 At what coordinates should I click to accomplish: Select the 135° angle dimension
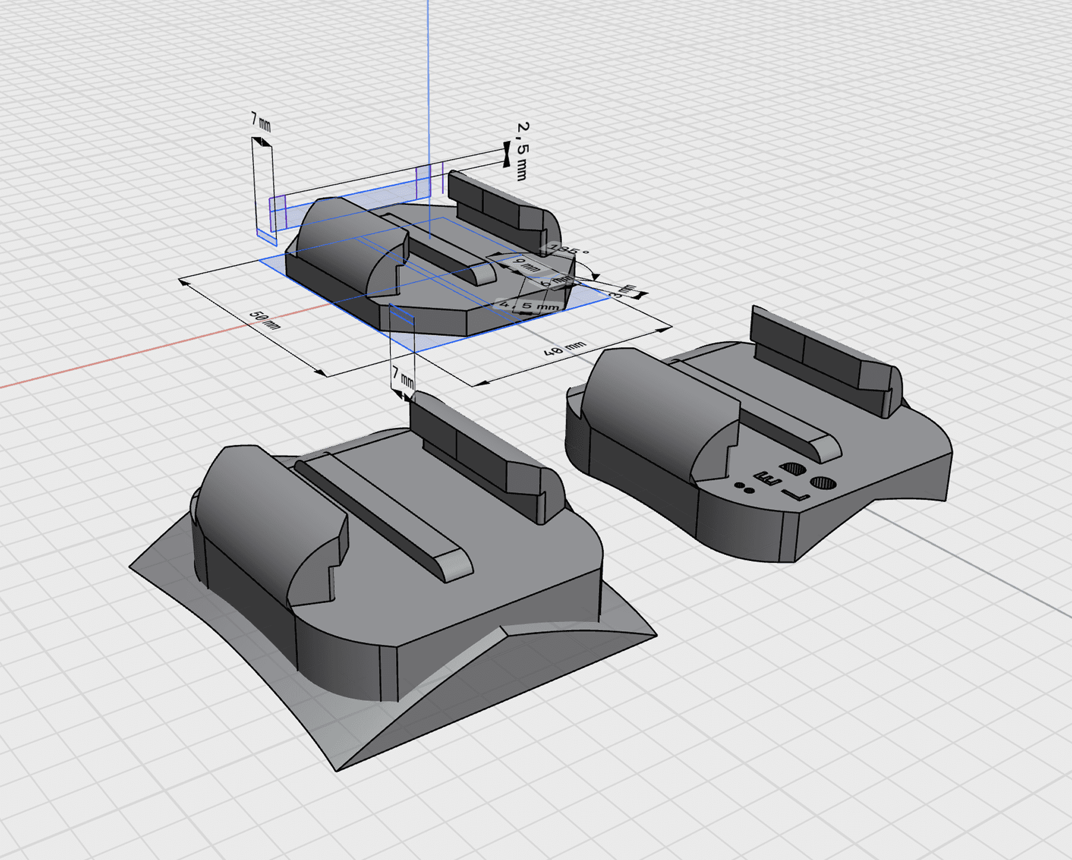coord(567,249)
